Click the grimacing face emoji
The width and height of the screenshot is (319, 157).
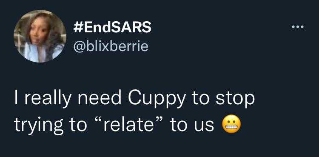pos(231,124)
